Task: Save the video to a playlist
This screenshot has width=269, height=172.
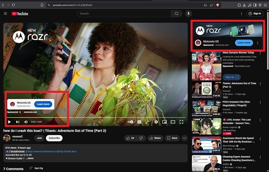Action: coord(172,138)
